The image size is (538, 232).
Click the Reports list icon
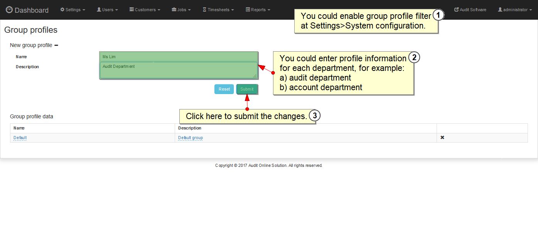click(248, 10)
